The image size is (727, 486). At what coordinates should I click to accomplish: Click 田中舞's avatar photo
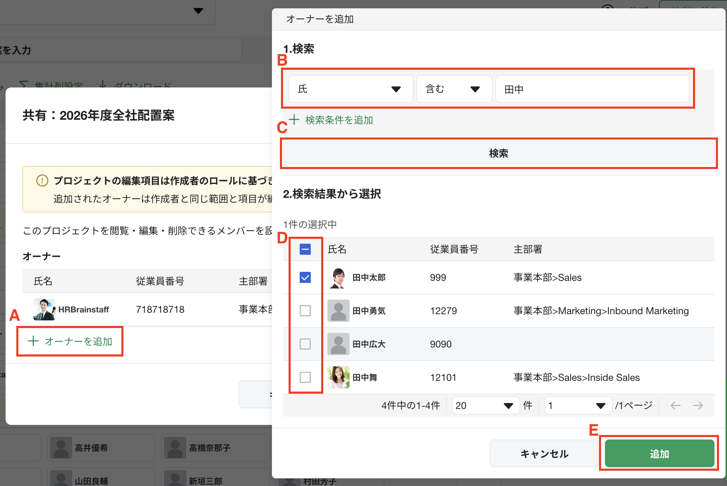(338, 377)
